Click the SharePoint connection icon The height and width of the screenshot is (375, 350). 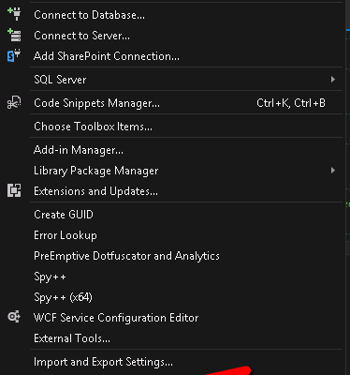tap(14, 55)
